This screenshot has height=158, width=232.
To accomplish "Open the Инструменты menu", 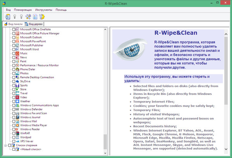I will click(x=44, y=9).
